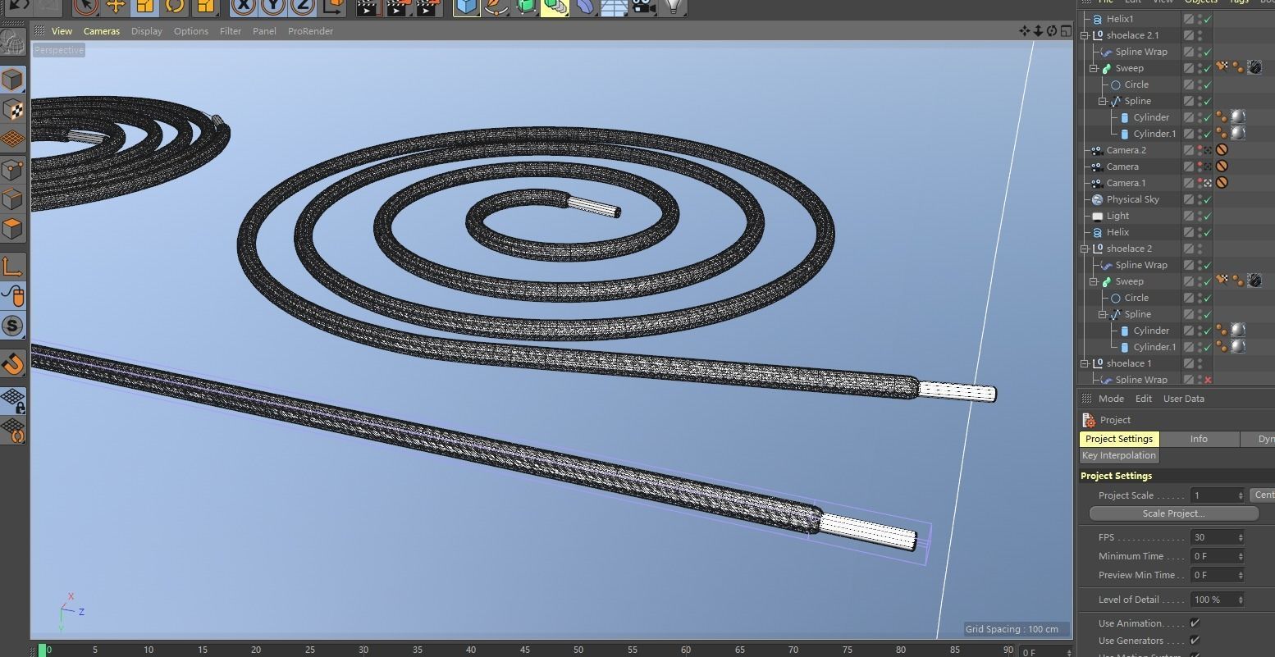This screenshot has height=657, width=1275.
Task: Open the Edit menu in Attributes
Action: point(1144,399)
